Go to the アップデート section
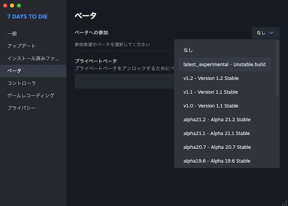The width and height of the screenshot is (288, 206). point(21,46)
